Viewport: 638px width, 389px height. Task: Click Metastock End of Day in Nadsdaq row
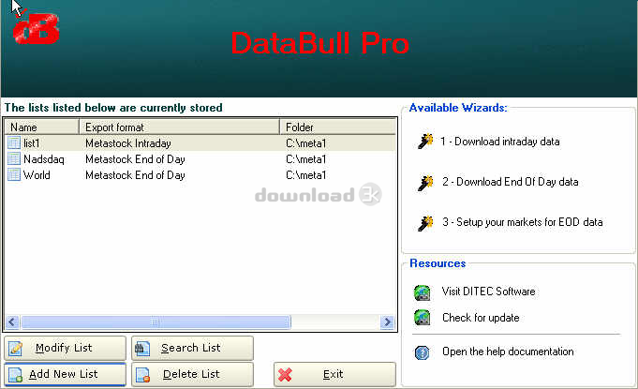[135, 159]
